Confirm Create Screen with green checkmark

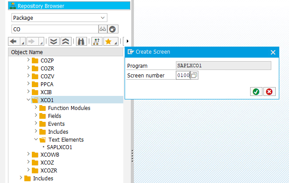[x=255, y=91]
